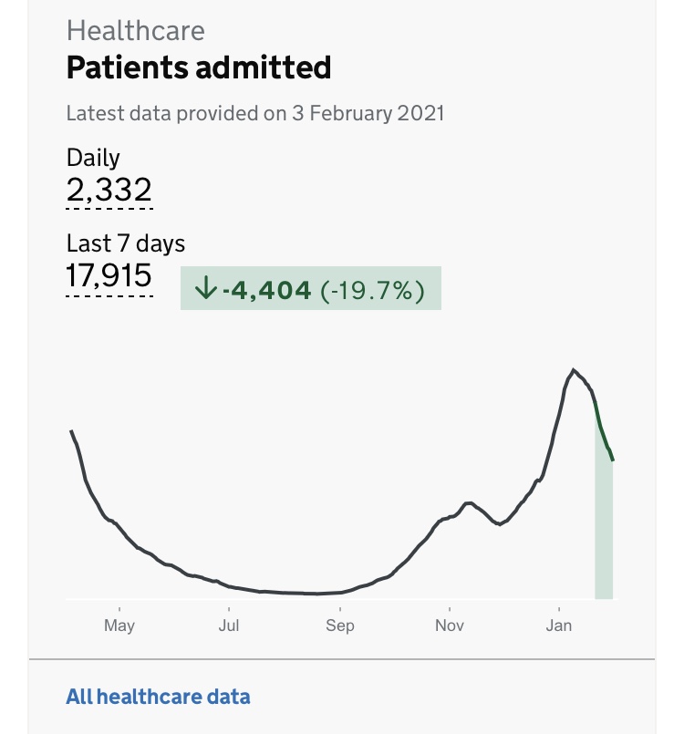Click the Last 7 days label text
Viewport: 684px width, 734px height.
(126, 243)
